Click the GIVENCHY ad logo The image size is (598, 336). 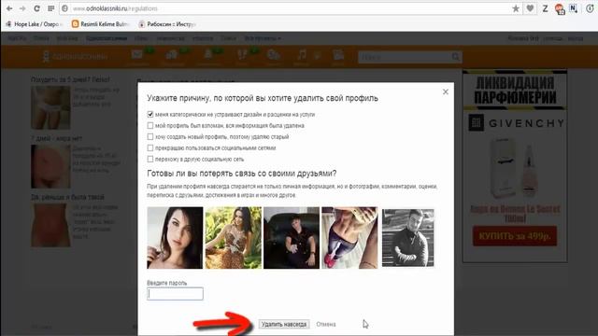point(516,123)
